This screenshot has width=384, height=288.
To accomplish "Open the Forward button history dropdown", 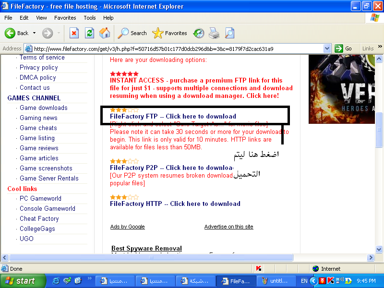I will click(59, 33).
